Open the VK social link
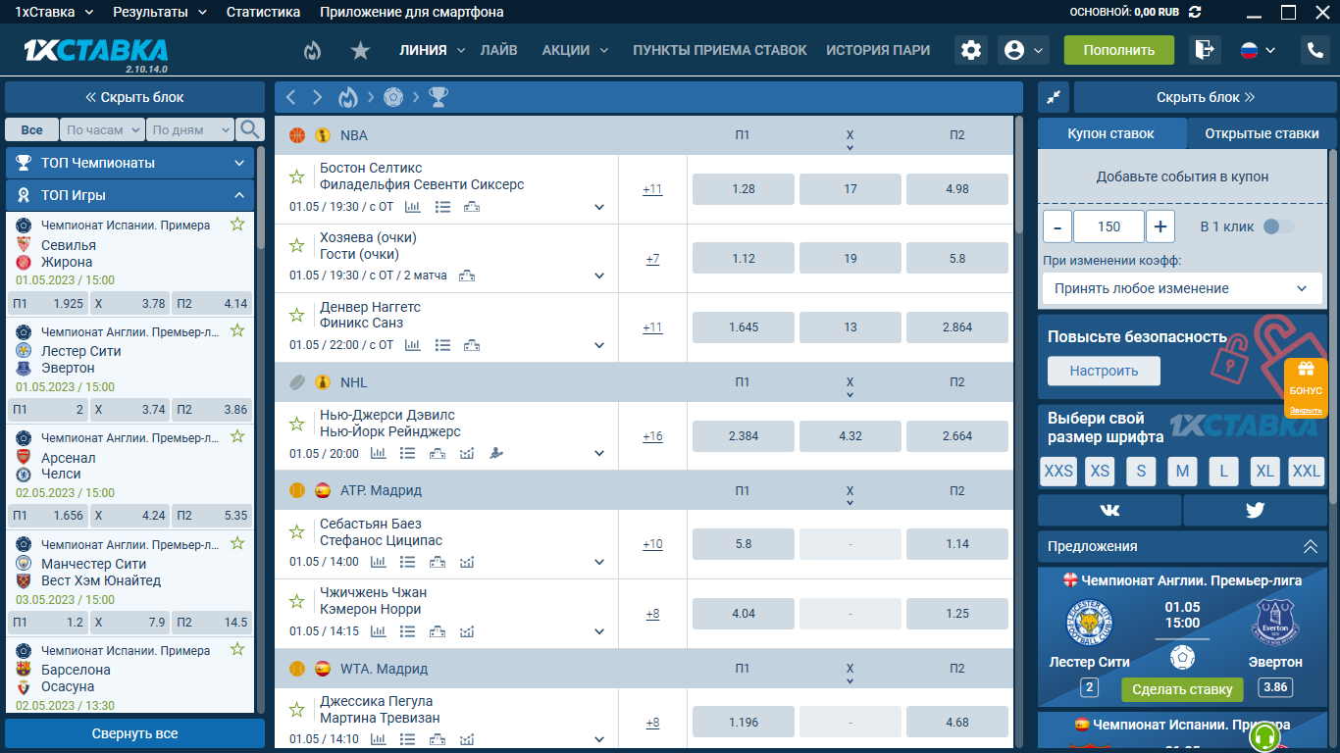This screenshot has width=1340, height=753. 1109,510
